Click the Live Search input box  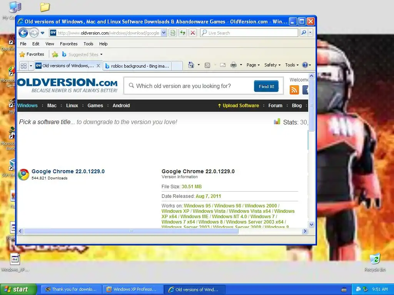point(249,33)
